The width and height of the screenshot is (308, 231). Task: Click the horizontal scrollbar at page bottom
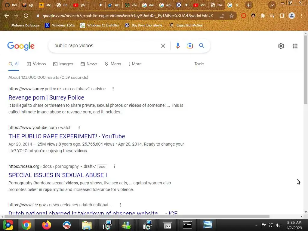pyautogui.click(x=137, y=217)
